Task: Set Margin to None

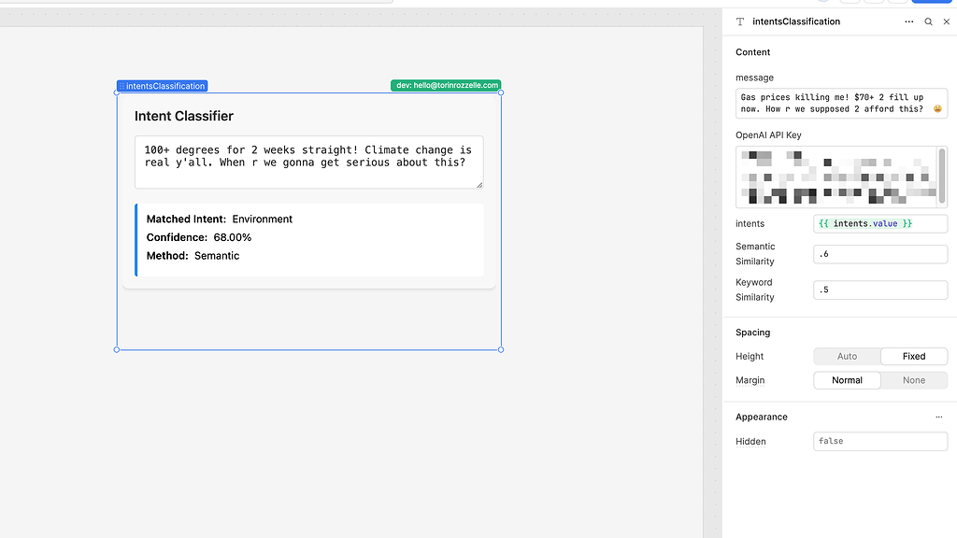Action: 913,380
